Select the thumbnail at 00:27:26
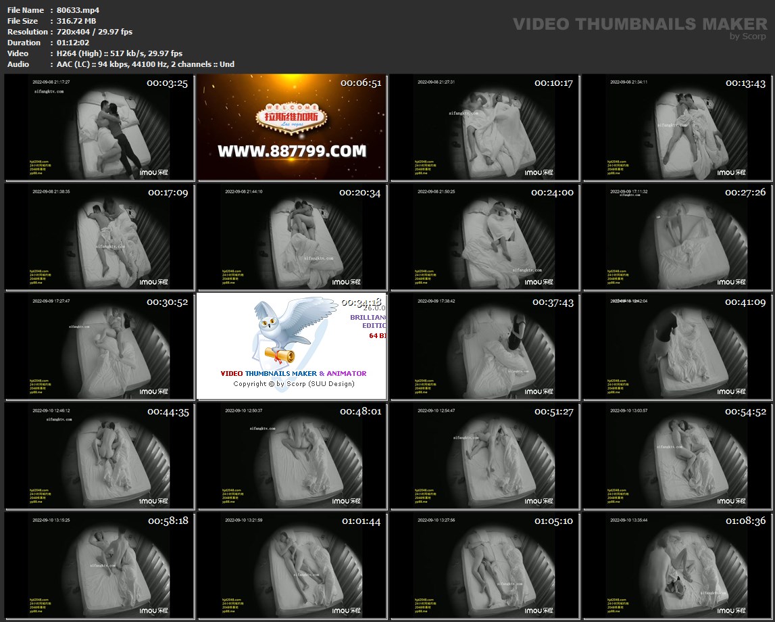Image resolution: width=775 pixels, height=622 pixels. click(678, 237)
